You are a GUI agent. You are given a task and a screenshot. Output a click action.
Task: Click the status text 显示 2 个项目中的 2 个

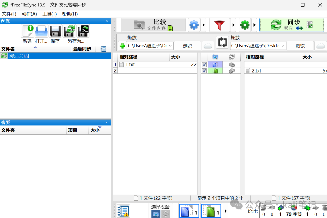pyautogui.click(x=220, y=198)
